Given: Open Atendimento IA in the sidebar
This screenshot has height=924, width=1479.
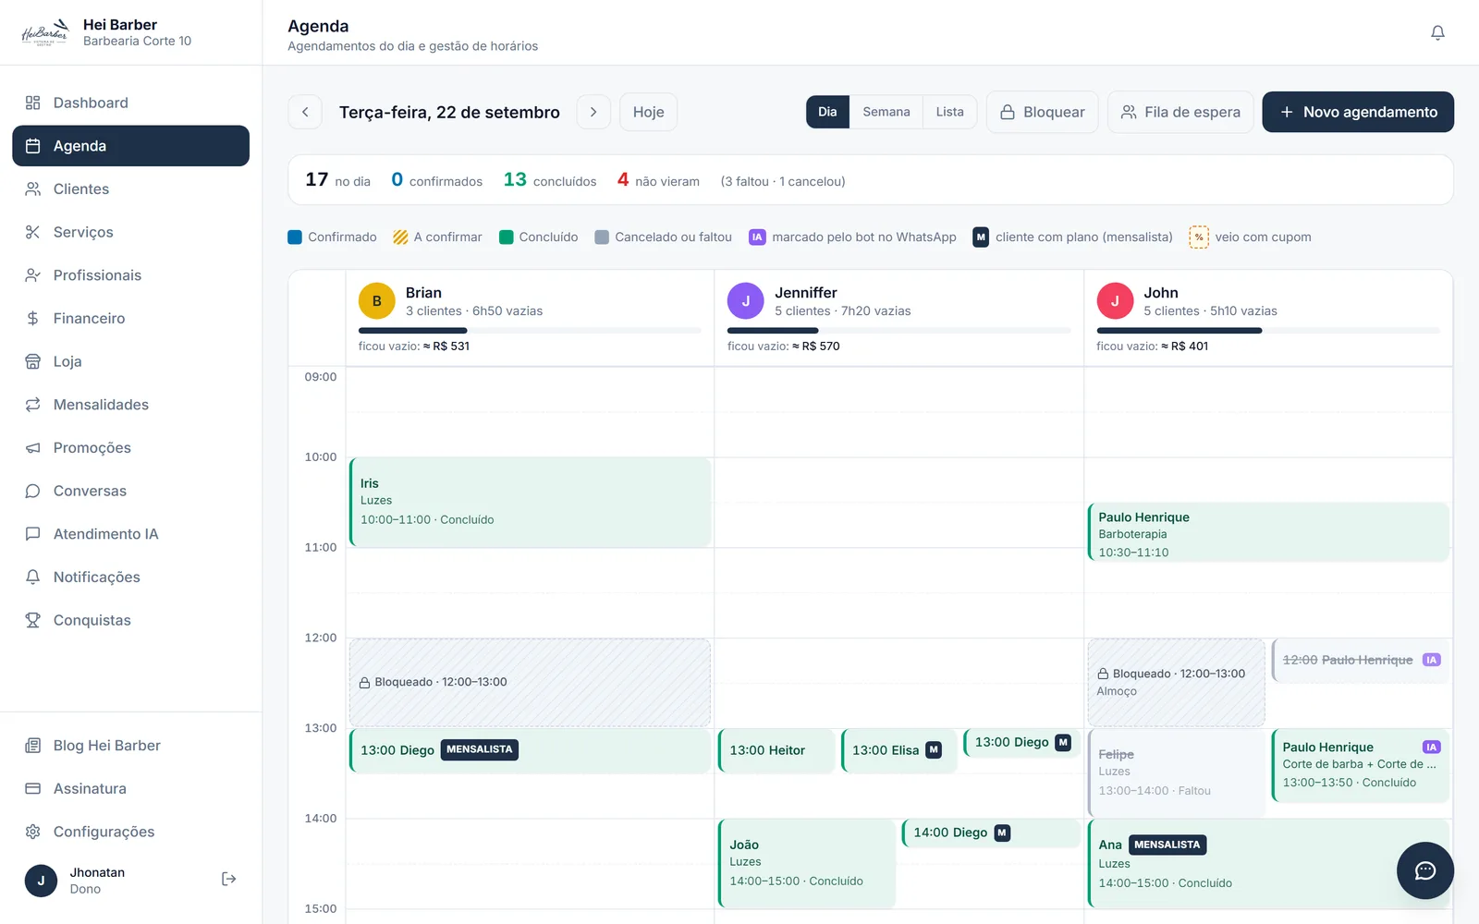Looking at the screenshot, I should click(x=130, y=534).
